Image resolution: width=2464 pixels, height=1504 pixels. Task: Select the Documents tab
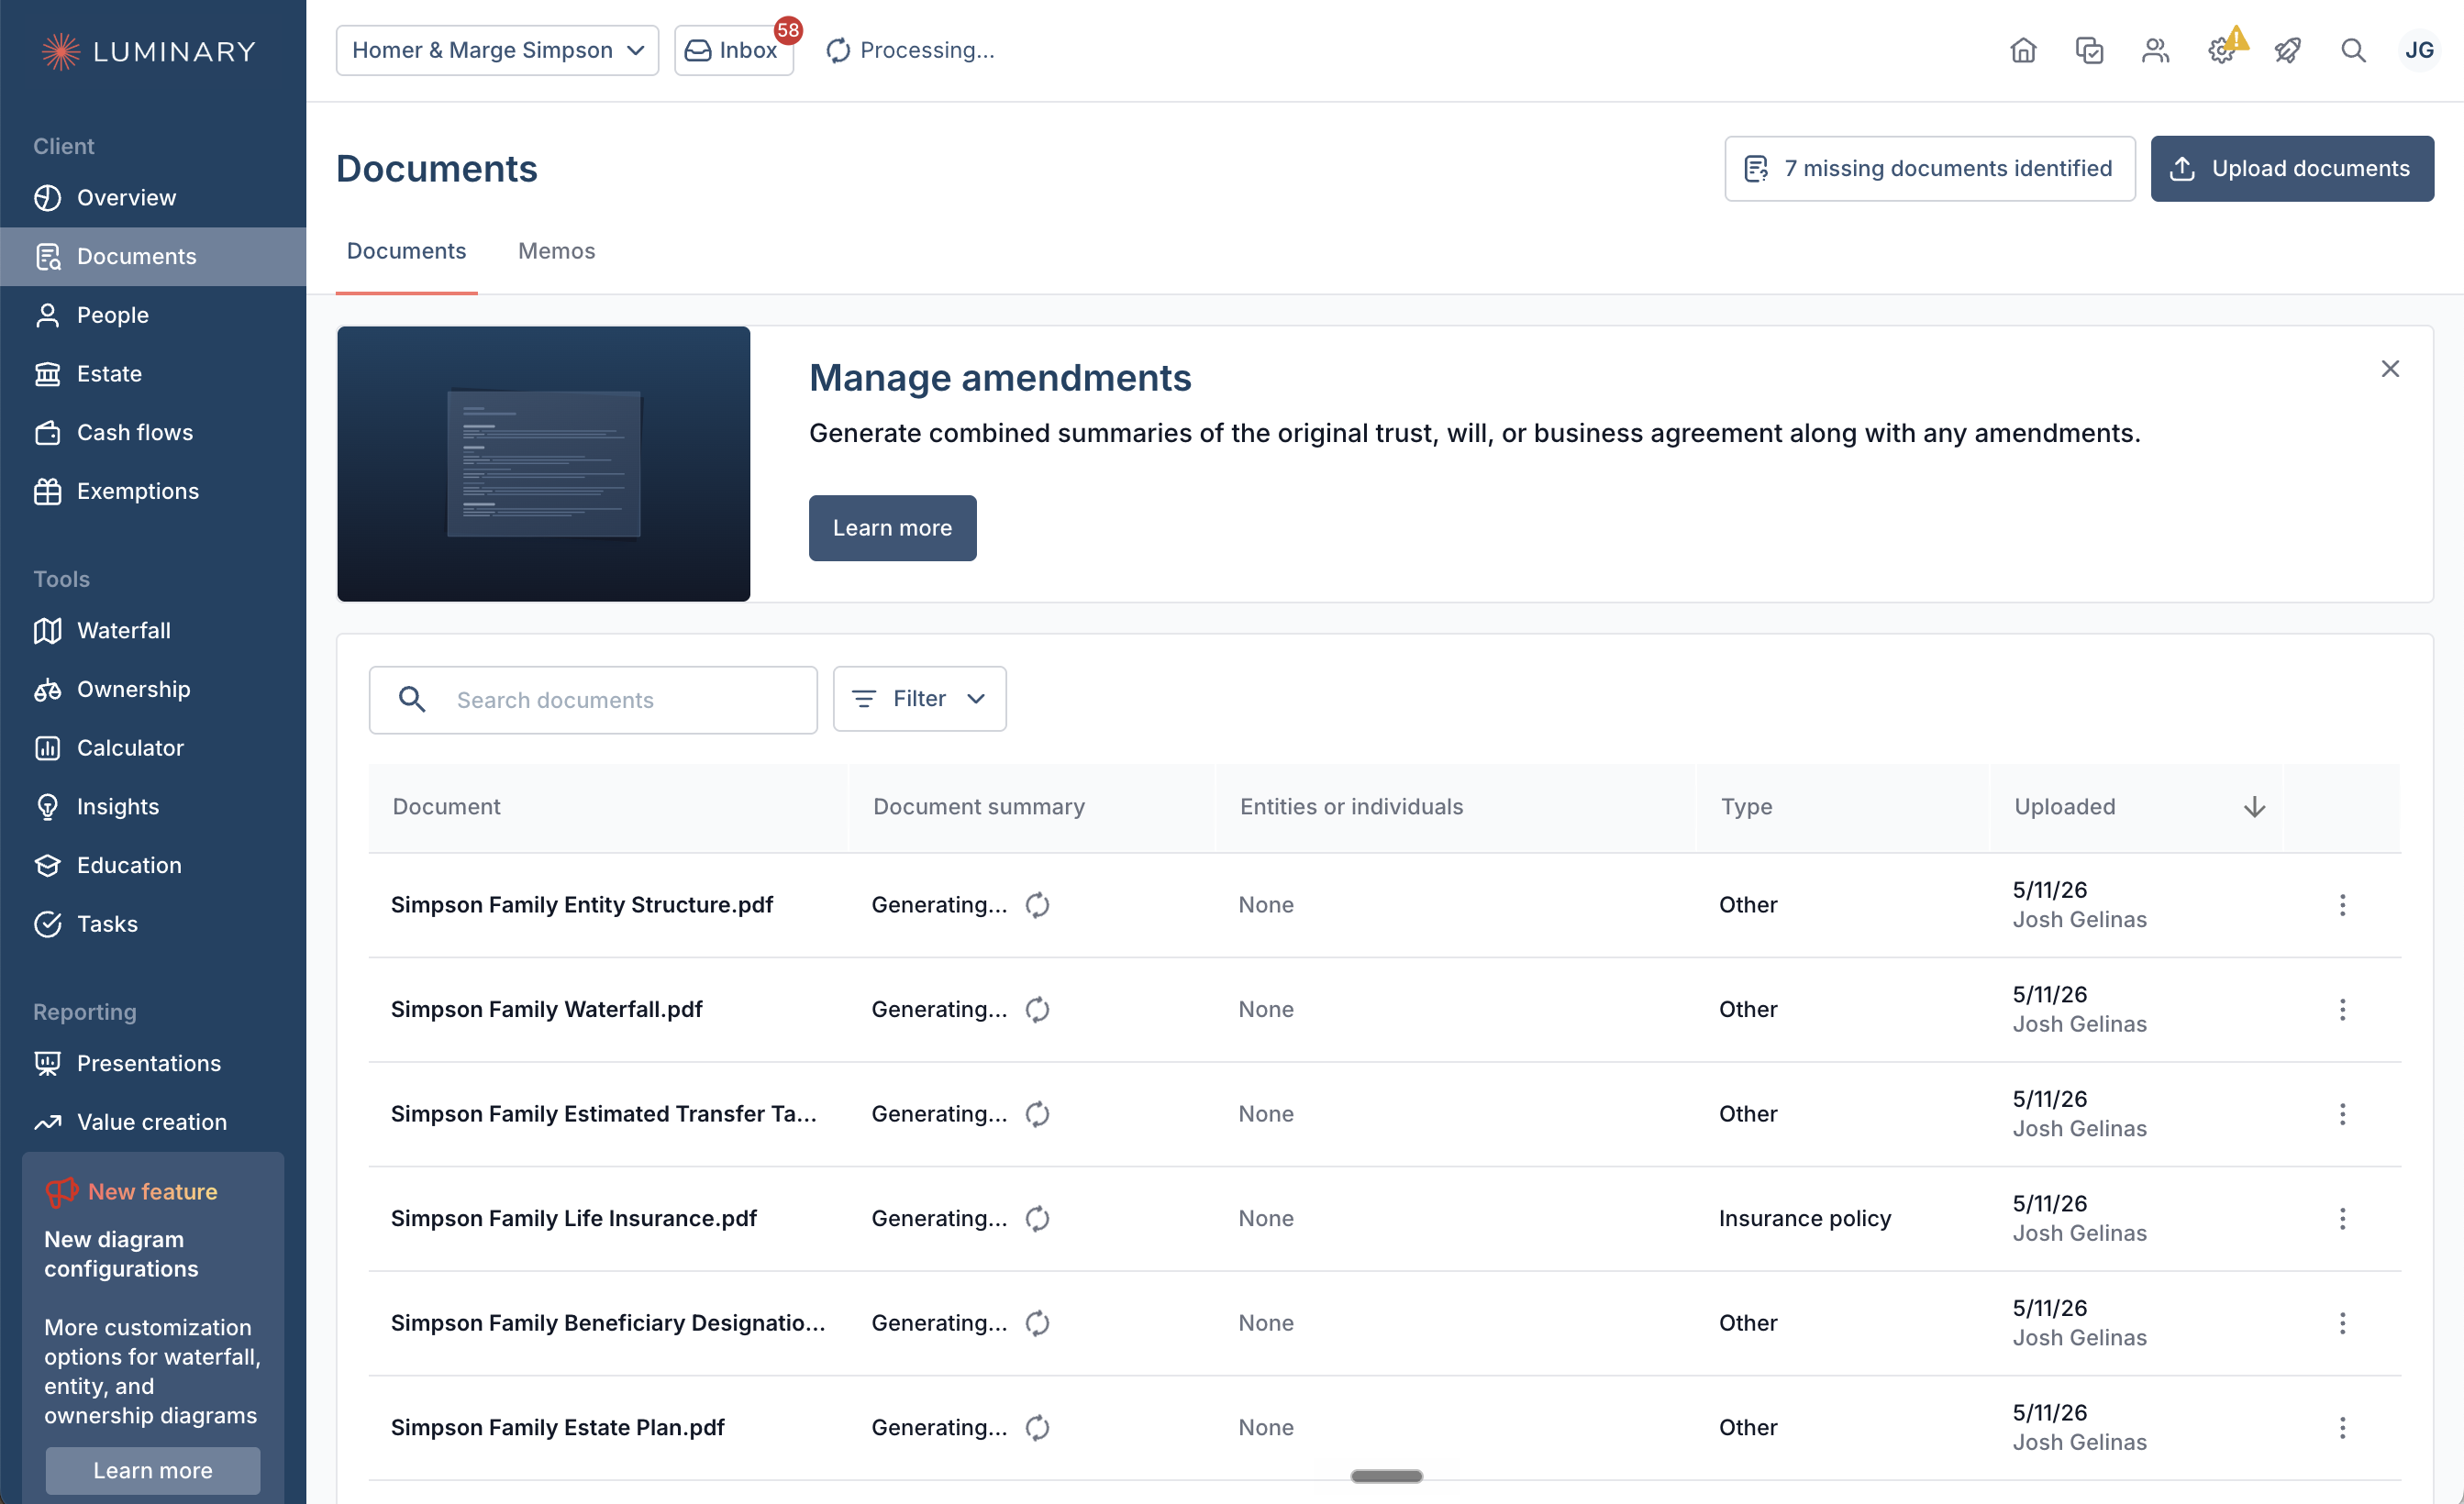click(406, 251)
